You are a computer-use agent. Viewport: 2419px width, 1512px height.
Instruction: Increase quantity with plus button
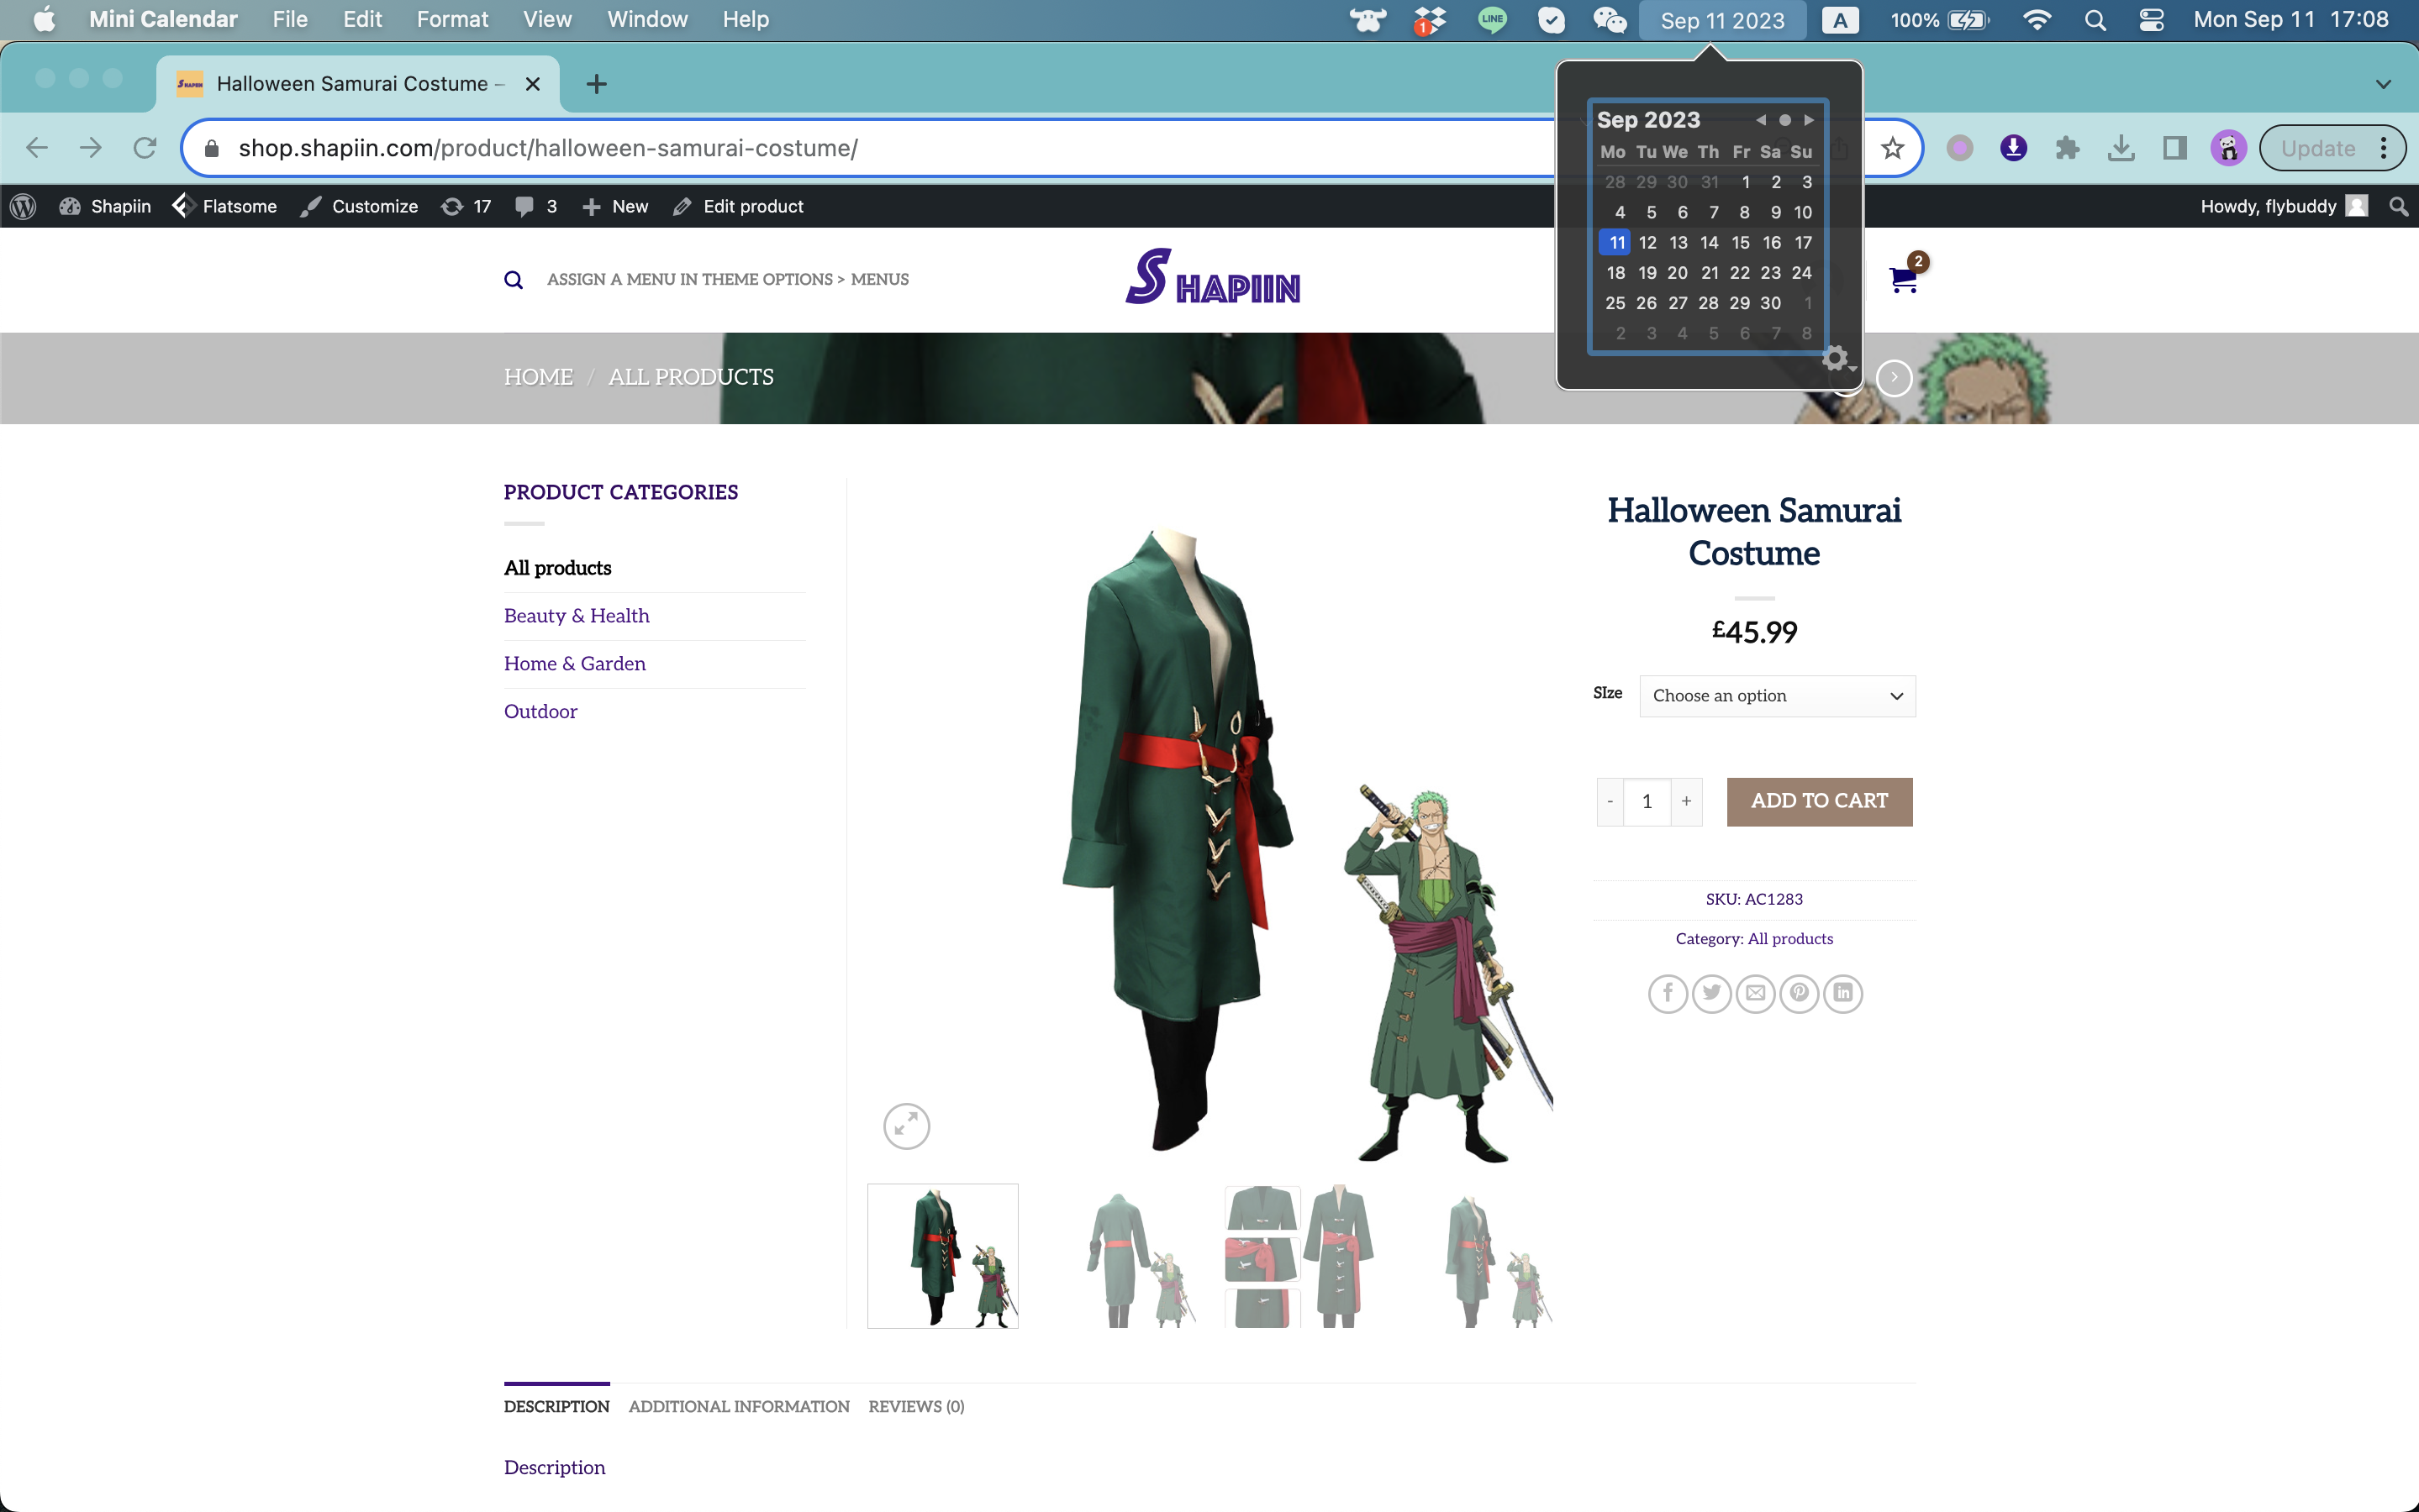(x=1687, y=801)
